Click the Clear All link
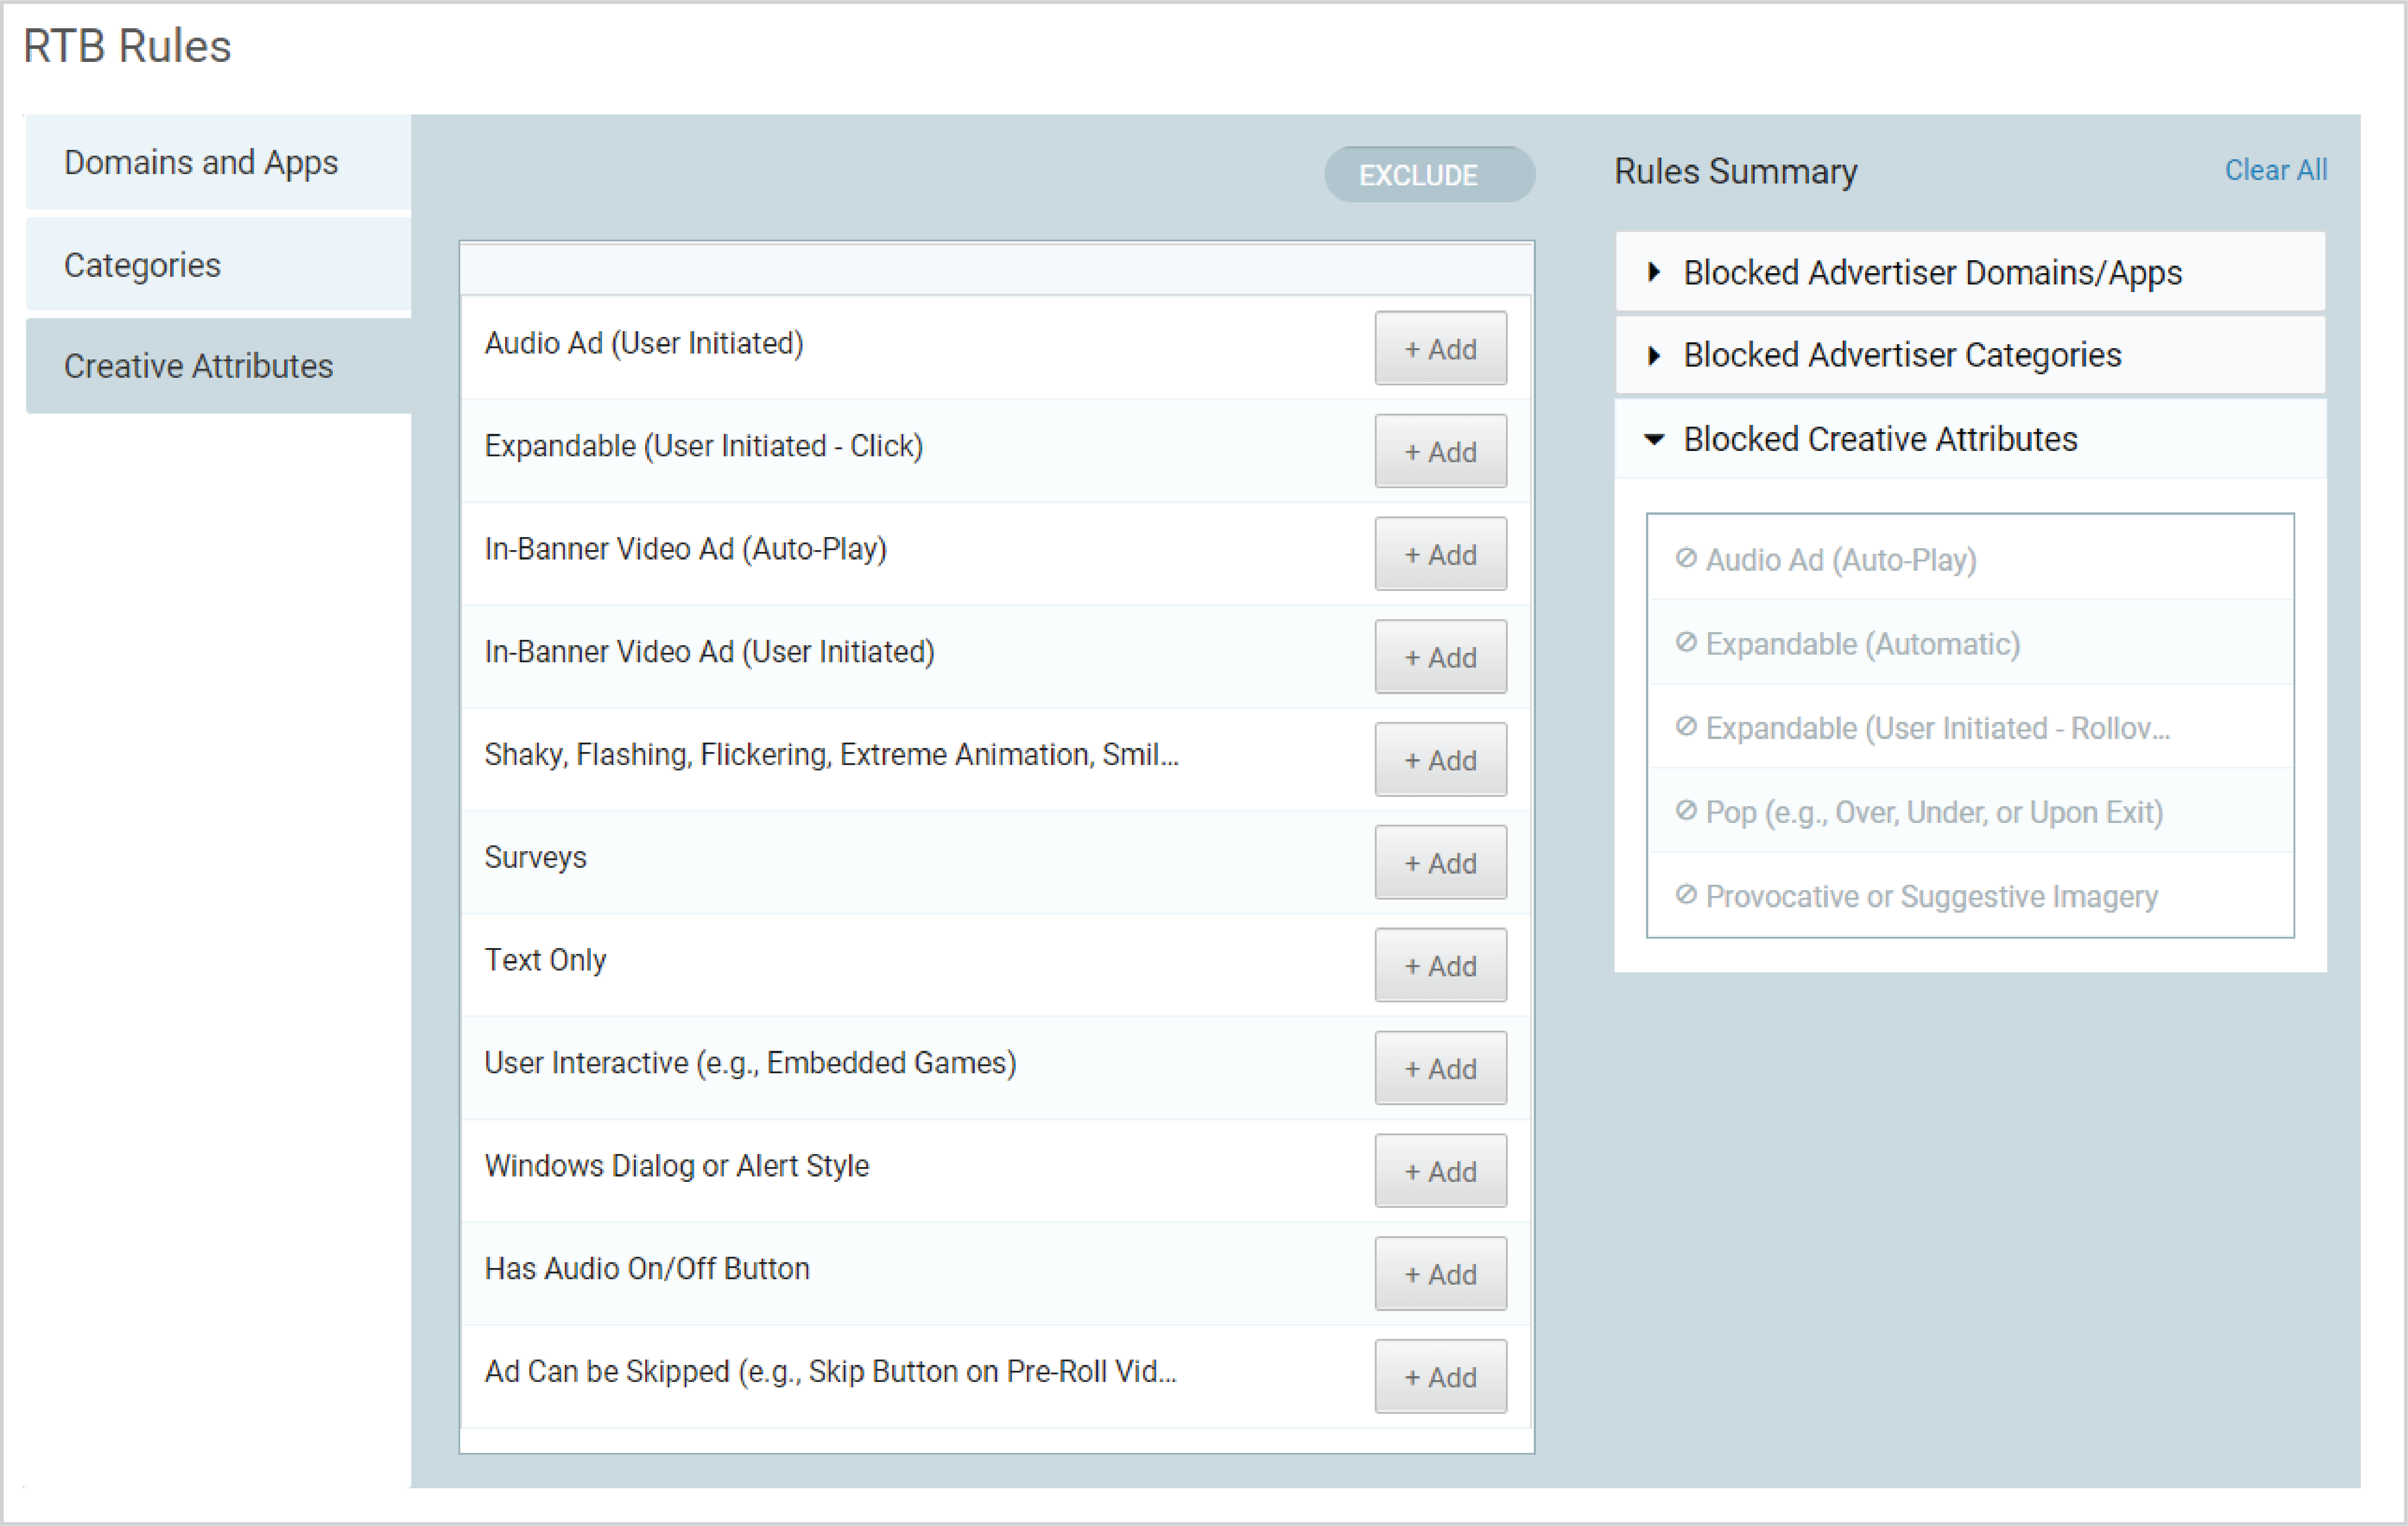Screen dimensions: 2408x1526 [2275, 170]
